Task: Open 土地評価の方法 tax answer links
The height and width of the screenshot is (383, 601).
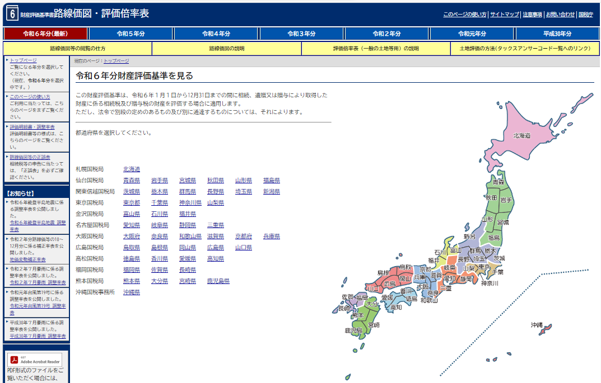Action: tap(525, 49)
